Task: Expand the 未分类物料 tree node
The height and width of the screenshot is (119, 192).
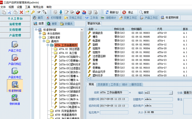Action: 40,34
